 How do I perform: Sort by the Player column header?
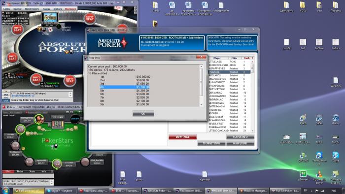click(217, 58)
